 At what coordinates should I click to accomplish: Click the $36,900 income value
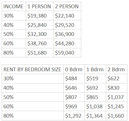[64, 34]
